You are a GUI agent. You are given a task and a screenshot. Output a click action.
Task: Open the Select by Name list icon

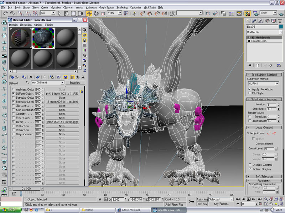(66, 13)
